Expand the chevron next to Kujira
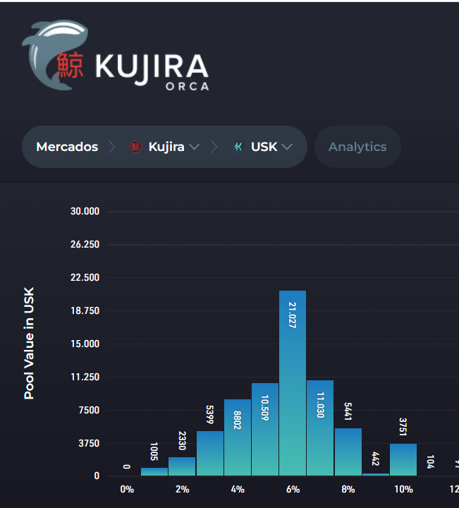Image resolution: width=459 pixels, height=508 pixels. (x=194, y=147)
